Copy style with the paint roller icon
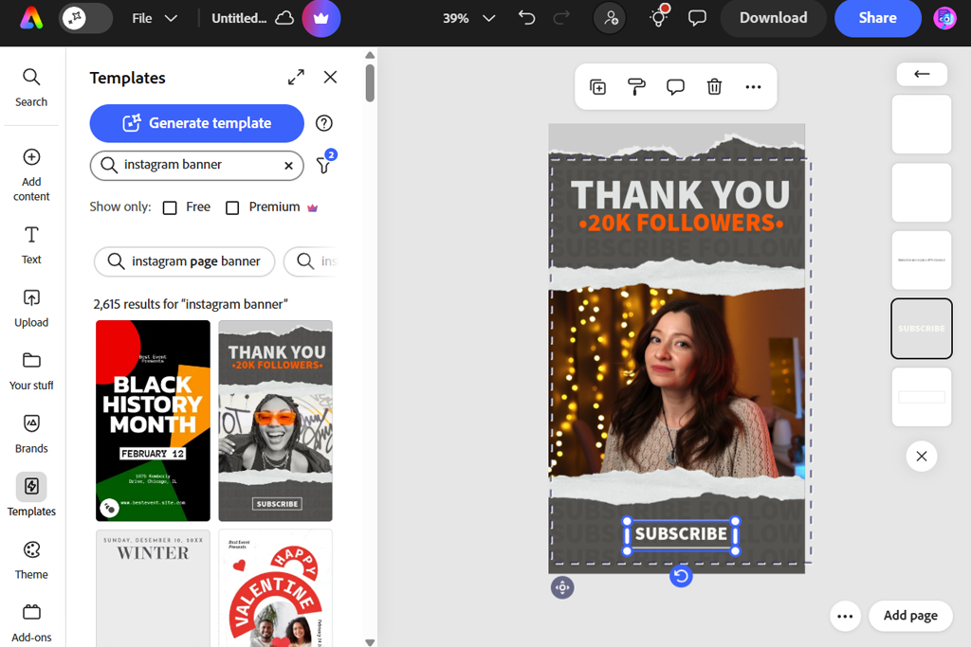The image size is (971, 647). [x=636, y=87]
